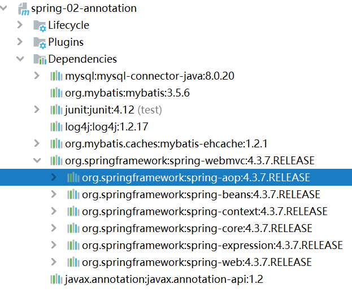
Task: Select the spring-02-annotation project label
Action: [x=84, y=8]
